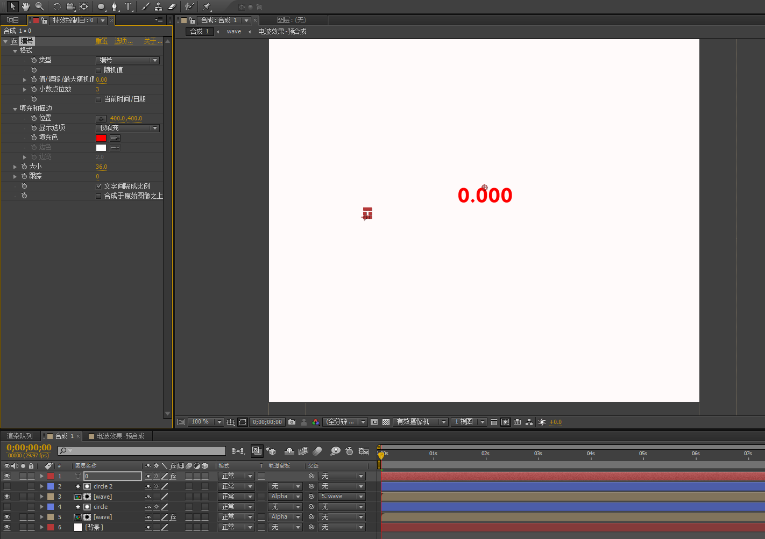
Task: Select the Puppet Pin tool
Action: [x=207, y=6]
